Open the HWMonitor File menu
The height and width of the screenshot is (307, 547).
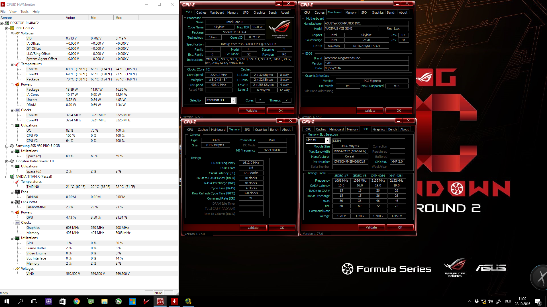pos(3,12)
